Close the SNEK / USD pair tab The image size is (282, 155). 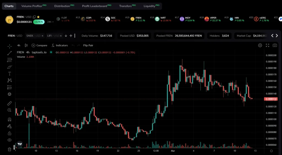pyautogui.click(x=42, y=36)
